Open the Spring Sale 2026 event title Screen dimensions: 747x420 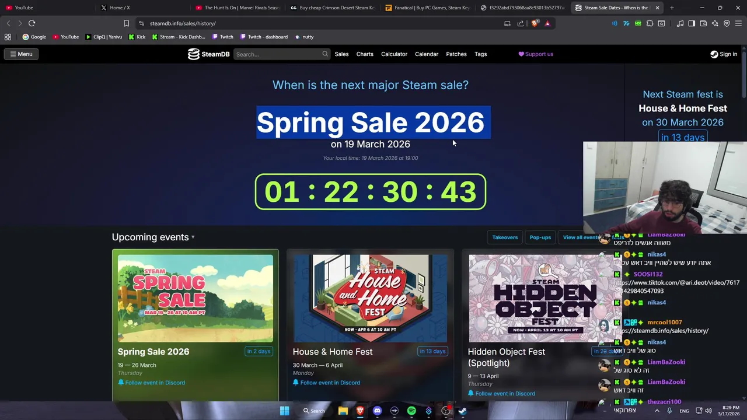tap(153, 352)
